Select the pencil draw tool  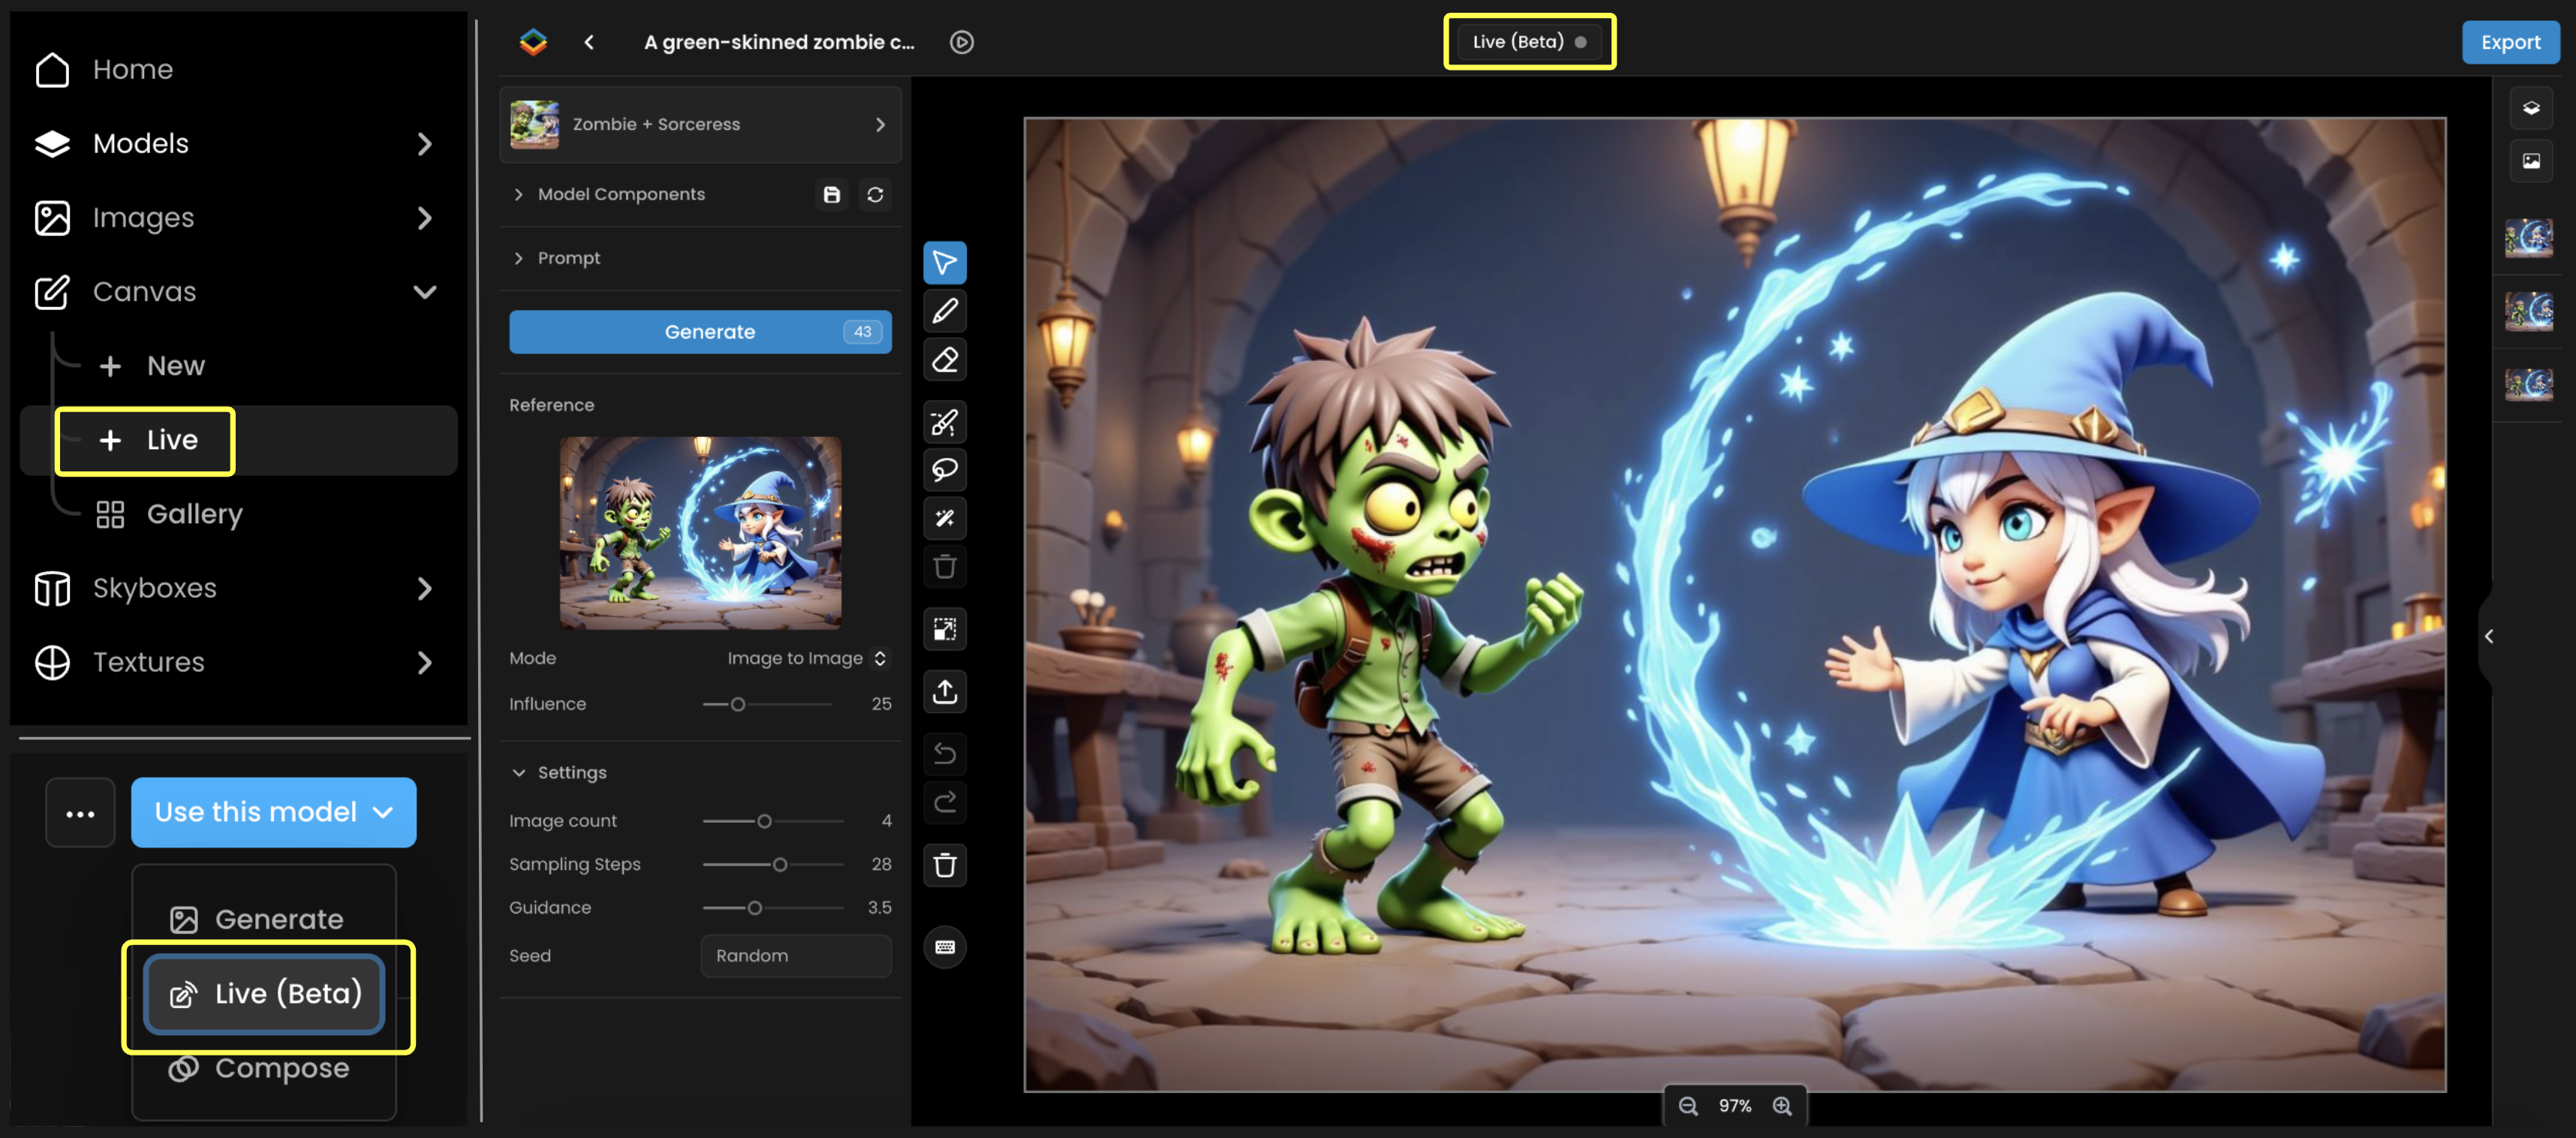(x=944, y=311)
